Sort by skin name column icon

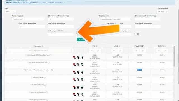(x=43, y=46)
